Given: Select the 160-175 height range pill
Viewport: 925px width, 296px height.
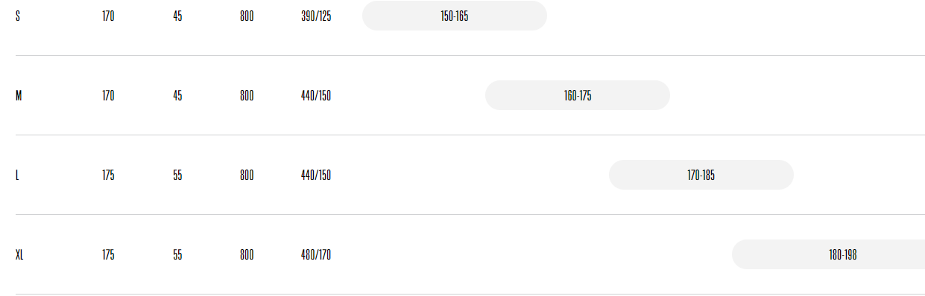Looking at the screenshot, I should pos(578,95).
